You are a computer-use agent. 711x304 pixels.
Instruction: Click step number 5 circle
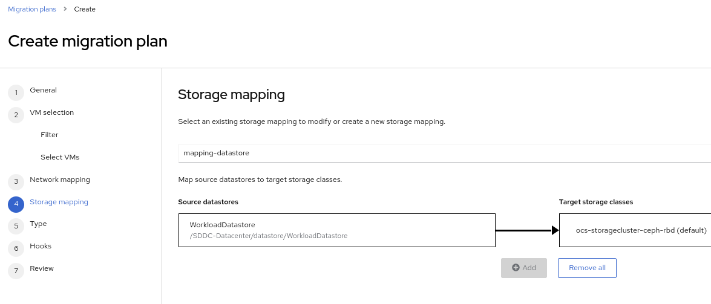[16, 226]
